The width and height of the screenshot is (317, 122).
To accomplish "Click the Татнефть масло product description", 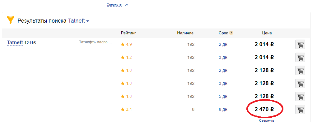I will pos(96,42).
